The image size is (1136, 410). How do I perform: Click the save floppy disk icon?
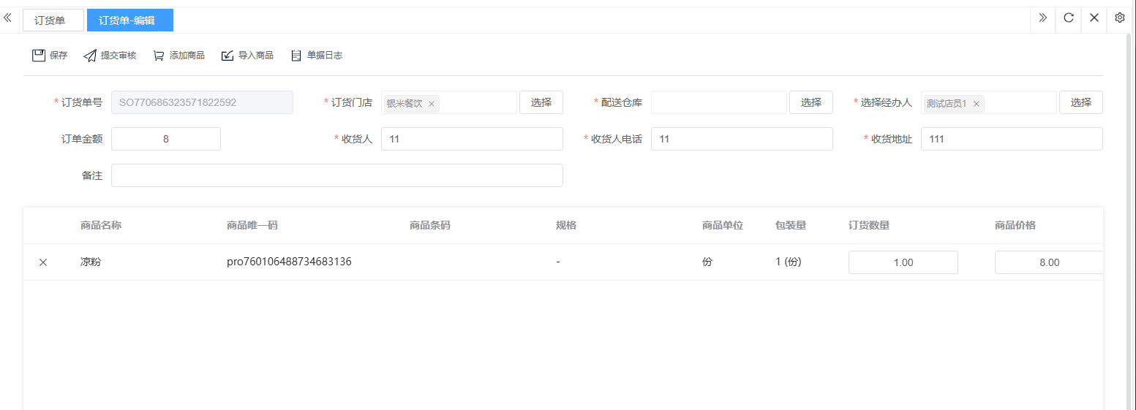coord(39,56)
